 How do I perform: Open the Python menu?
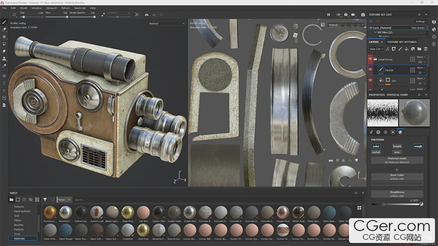coord(65,8)
